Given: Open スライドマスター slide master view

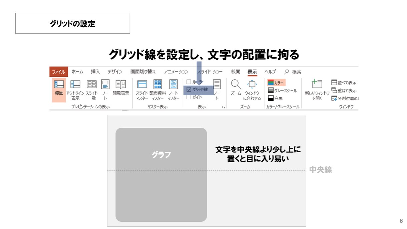Looking at the screenshot, I should (x=142, y=90).
